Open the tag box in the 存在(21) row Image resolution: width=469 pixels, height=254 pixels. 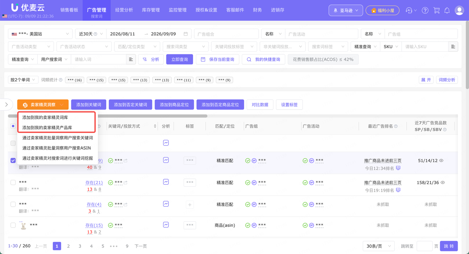(x=190, y=182)
